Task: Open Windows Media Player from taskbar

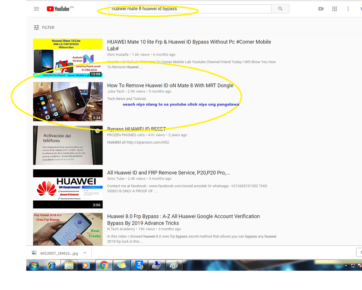Action: coord(86,265)
